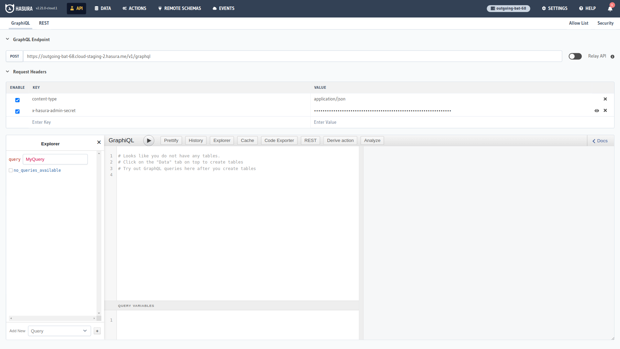Click the Hasura logo icon
Screen dimensions: 620x349
coord(10,9)
